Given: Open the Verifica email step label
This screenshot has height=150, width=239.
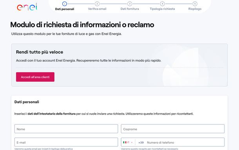Looking at the screenshot, I should pyautogui.click(x=97, y=9).
